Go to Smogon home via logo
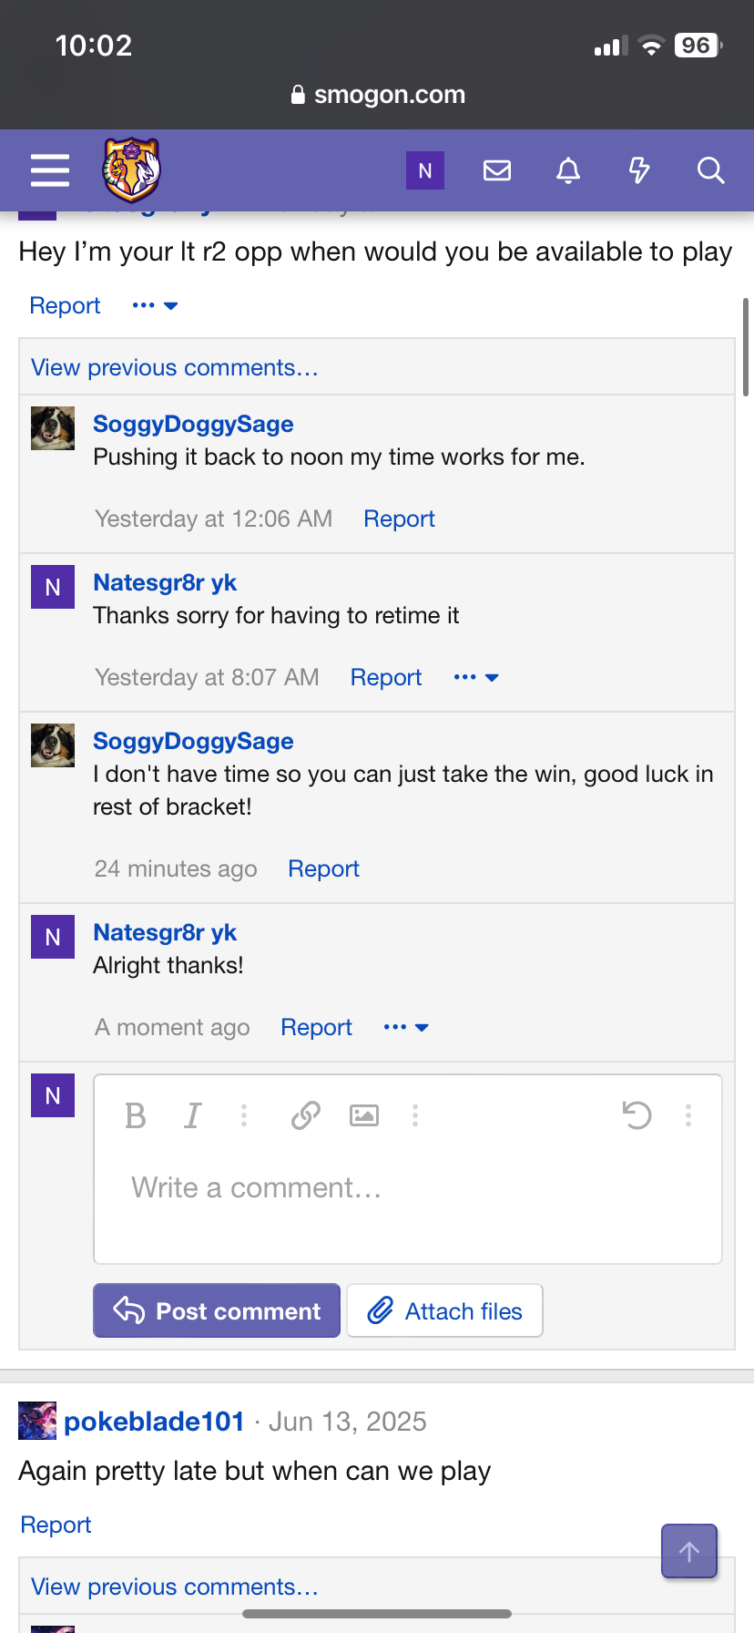The width and height of the screenshot is (754, 1633). [x=131, y=169]
